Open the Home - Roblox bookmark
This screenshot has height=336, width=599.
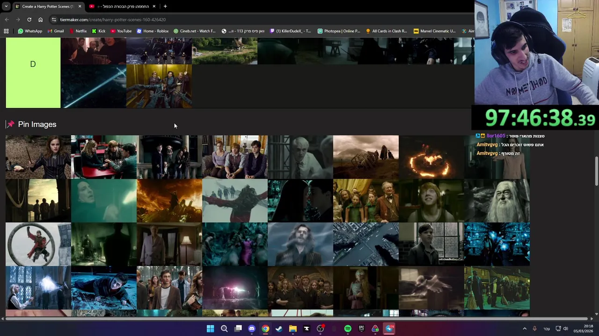click(153, 31)
